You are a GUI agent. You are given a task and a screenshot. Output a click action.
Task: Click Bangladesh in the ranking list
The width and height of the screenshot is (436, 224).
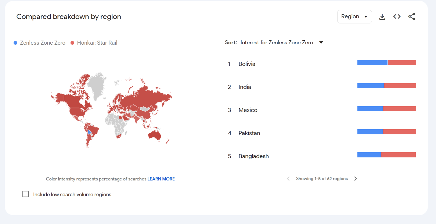[x=253, y=156]
